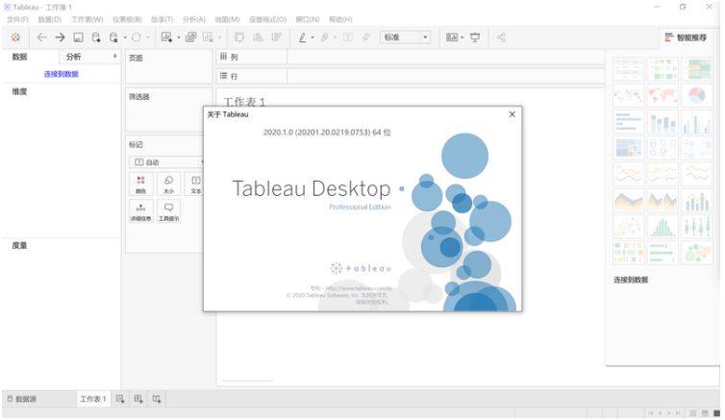Click the share icon in toolbar

point(501,37)
